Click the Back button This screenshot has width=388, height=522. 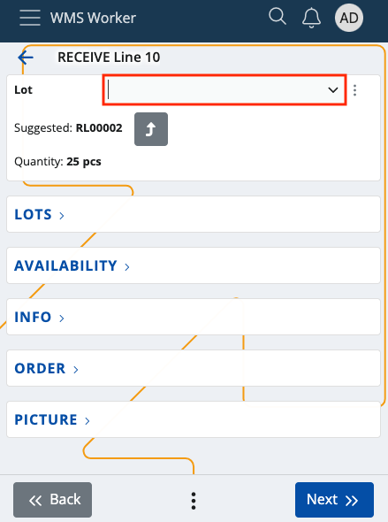tap(52, 500)
